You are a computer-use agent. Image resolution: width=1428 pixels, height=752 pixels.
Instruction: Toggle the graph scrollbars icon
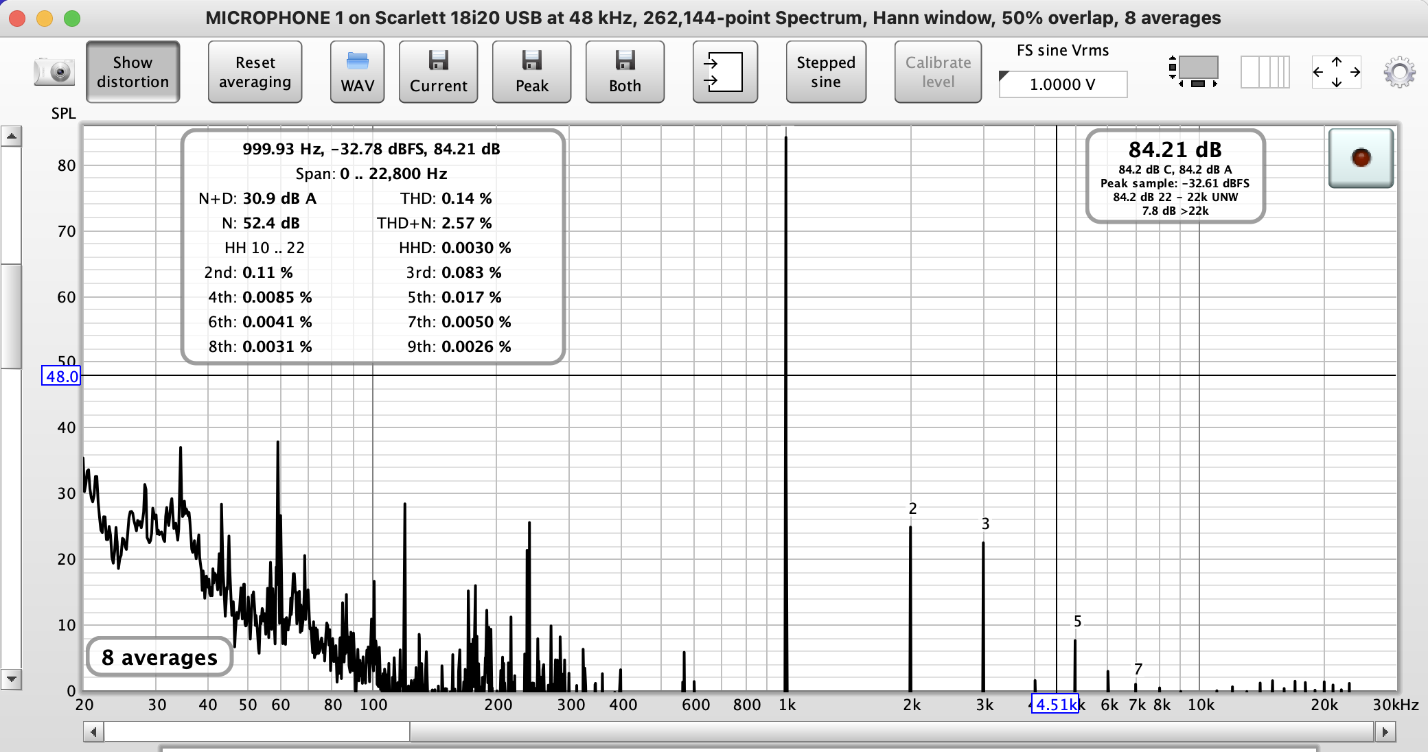pos(1195,71)
